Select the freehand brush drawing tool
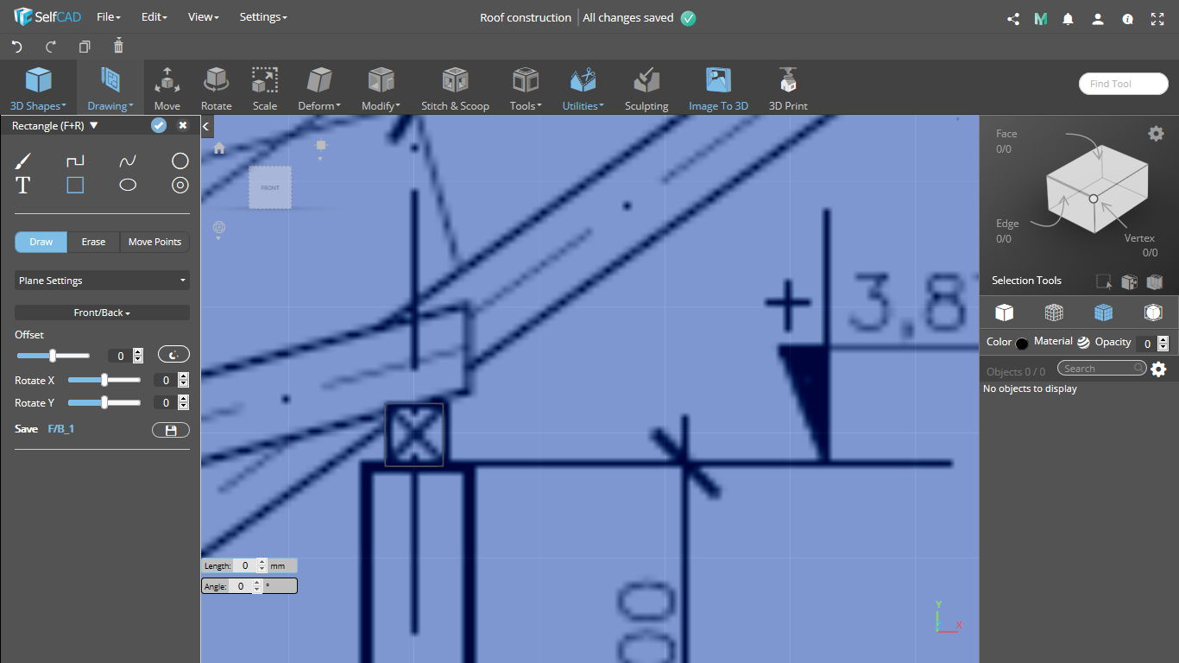 (x=23, y=161)
